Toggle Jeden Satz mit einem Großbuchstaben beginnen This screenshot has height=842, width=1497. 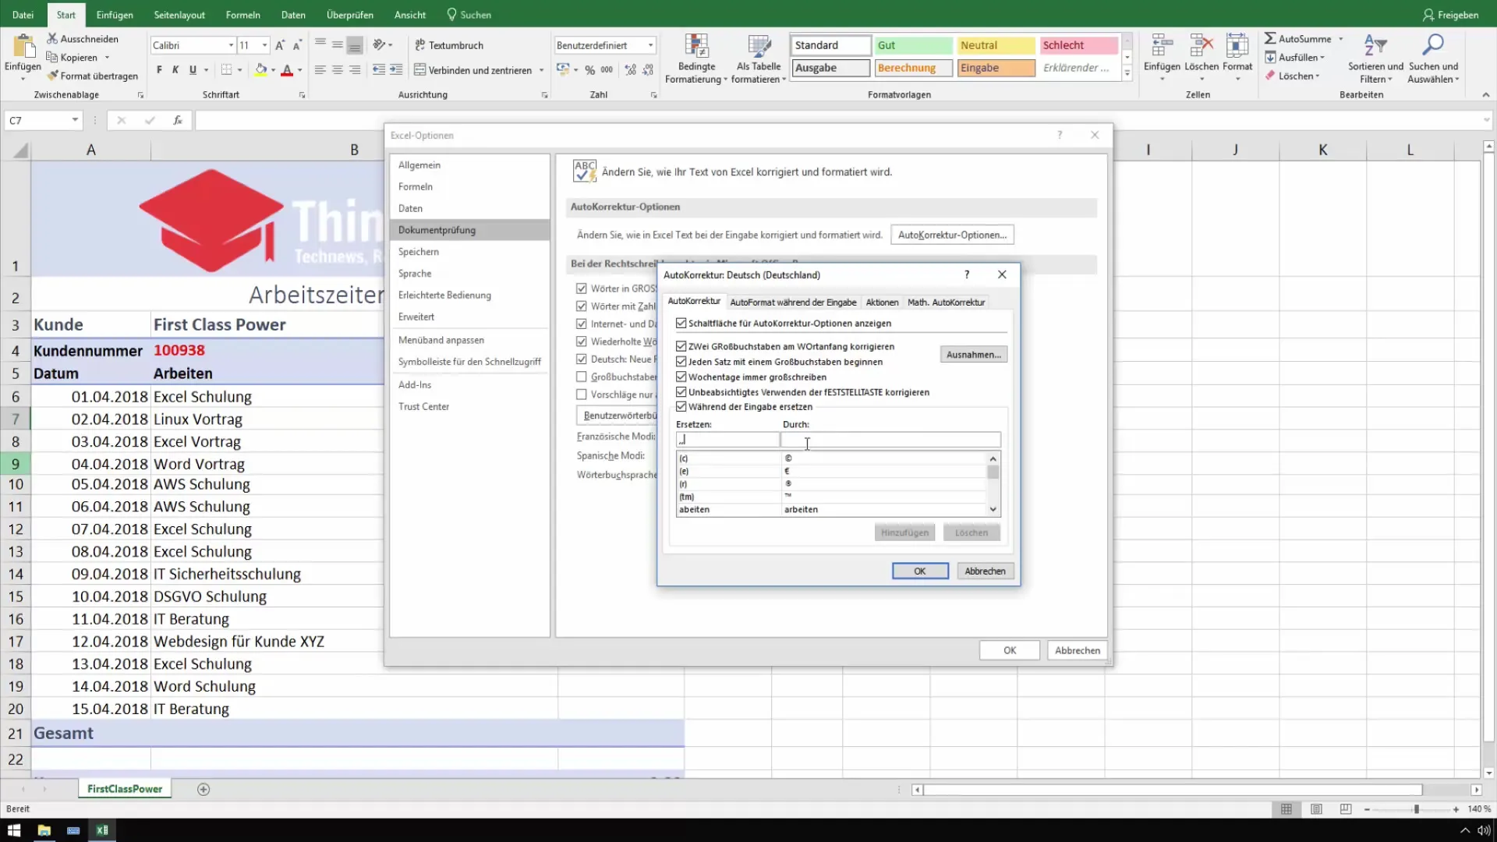point(681,362)
